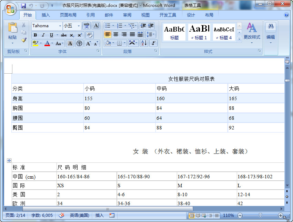This screenshot has height=222, width=293.
Task: Click the zoom in plus button
Action: pyautogui.click(x=280, y=216)
